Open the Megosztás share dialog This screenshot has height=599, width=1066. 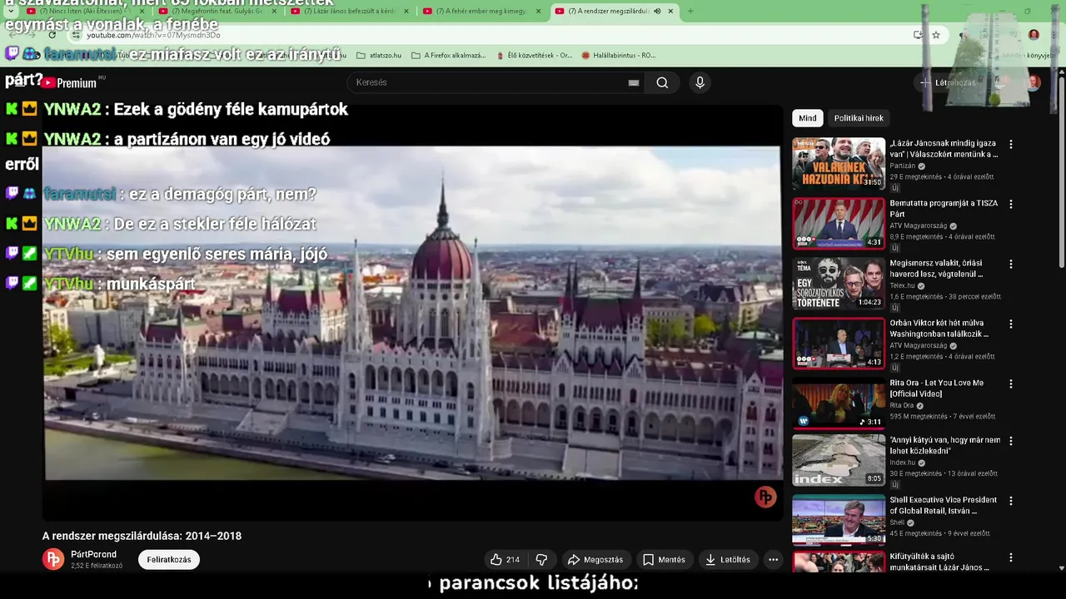(x=595, y=560)
